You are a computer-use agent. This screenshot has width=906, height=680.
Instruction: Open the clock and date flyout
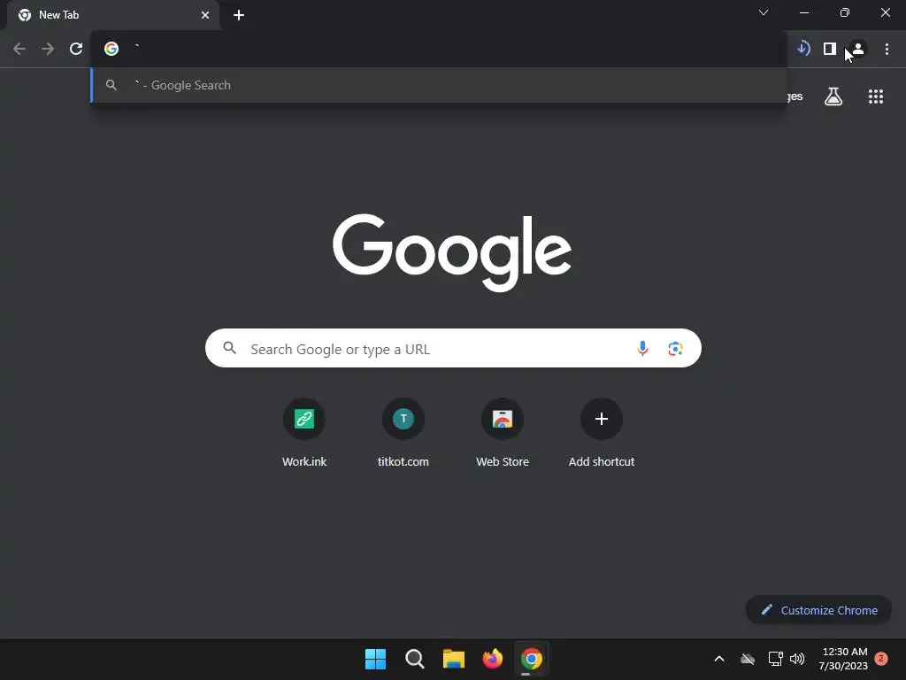pos(843,659)
